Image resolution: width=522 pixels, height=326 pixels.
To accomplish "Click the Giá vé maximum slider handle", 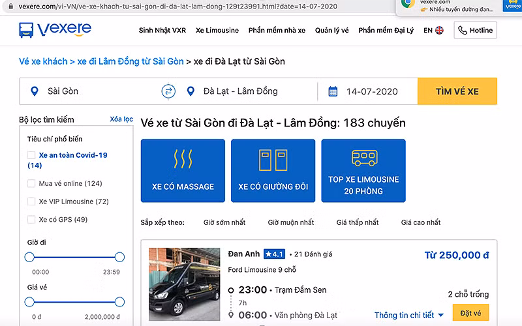I will pyautogui.click(x=119, y=302).
